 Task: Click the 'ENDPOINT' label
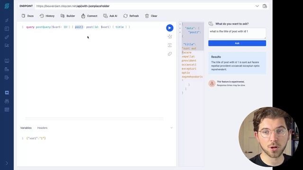[26, 6]
